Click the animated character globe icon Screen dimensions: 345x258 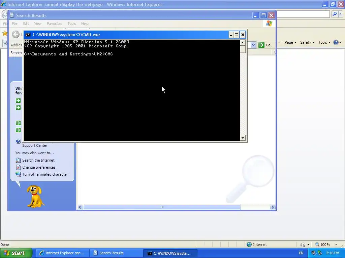pos(18,174)
